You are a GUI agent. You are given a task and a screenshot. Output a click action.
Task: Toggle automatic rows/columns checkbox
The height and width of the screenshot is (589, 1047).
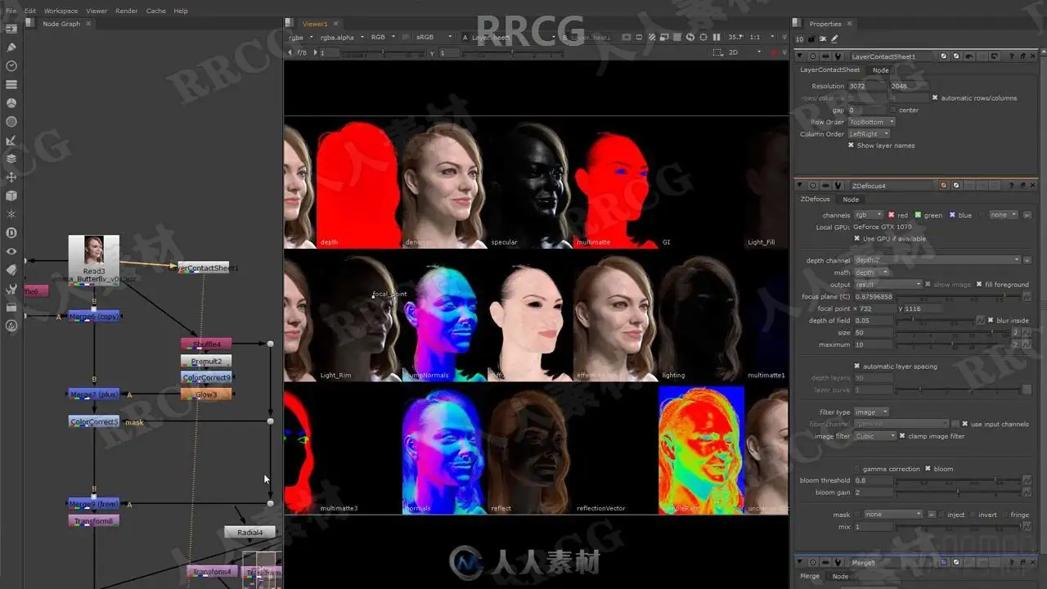point(935,97)
